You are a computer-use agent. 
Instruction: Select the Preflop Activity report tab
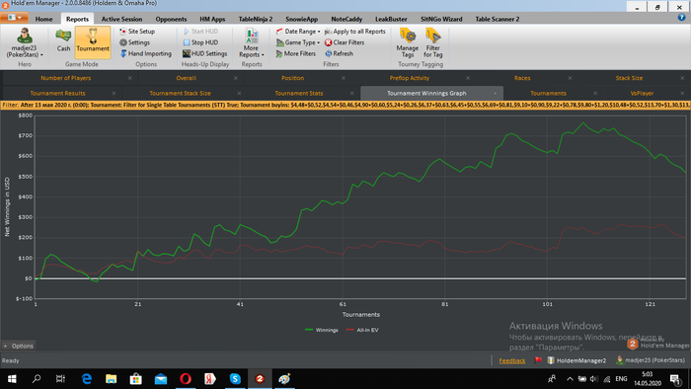(409, 78)
